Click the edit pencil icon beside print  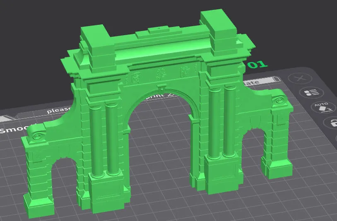pos(171,96)
